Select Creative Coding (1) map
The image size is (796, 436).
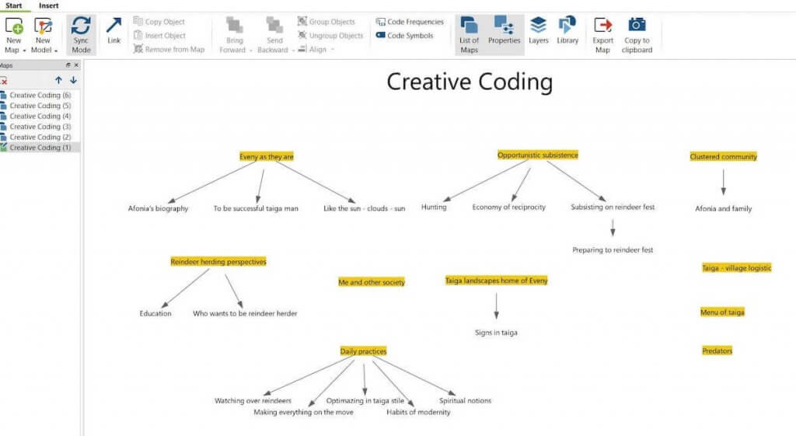[40, 147]
